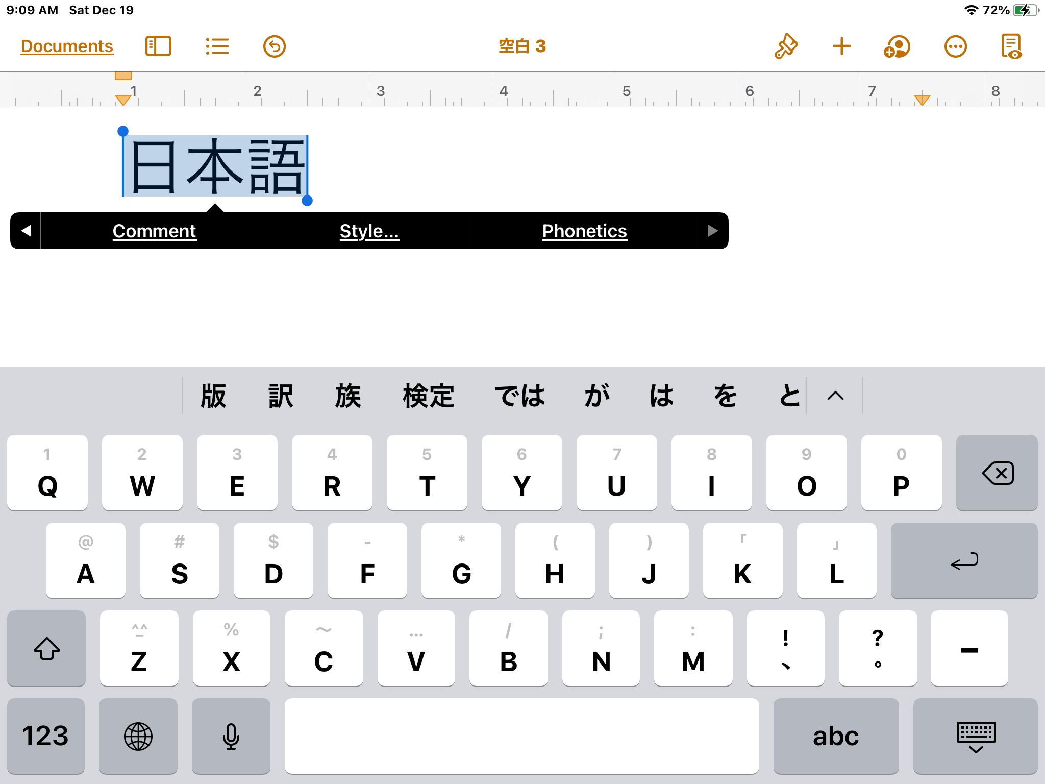Show next context menu options
Viewport: 1045px width, 784px height.
(713, 231)
